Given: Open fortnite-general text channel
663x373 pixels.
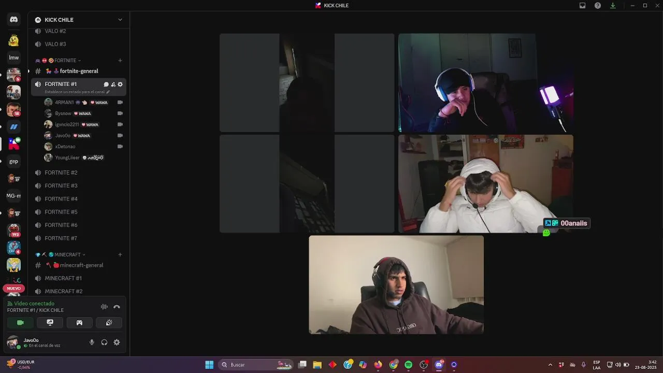Looking at the screenshot, I should coord(78,71).
